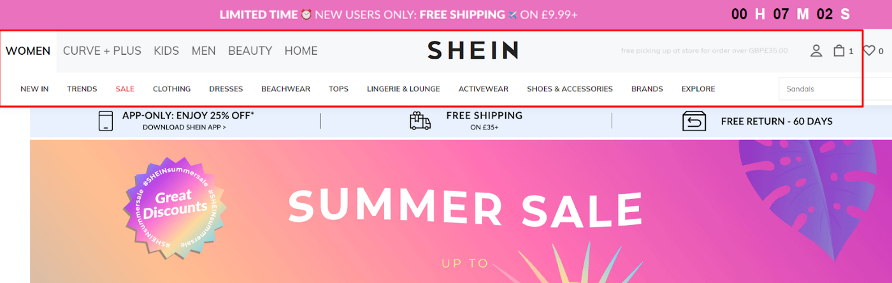Switch to the CURVE + PLUS tab
This screenshot has height=283, width=892.
tap(102, 51)
